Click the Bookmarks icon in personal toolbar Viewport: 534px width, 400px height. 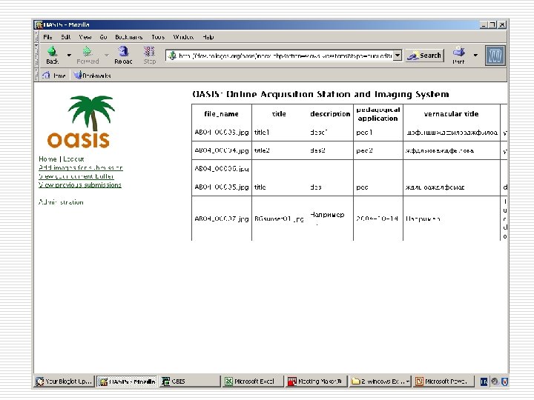(78, 75)
